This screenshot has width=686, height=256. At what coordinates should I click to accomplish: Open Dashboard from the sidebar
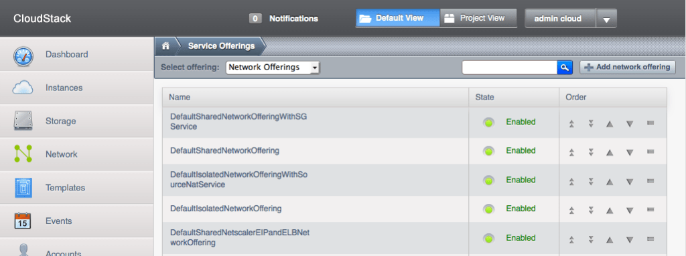(76, 54)
